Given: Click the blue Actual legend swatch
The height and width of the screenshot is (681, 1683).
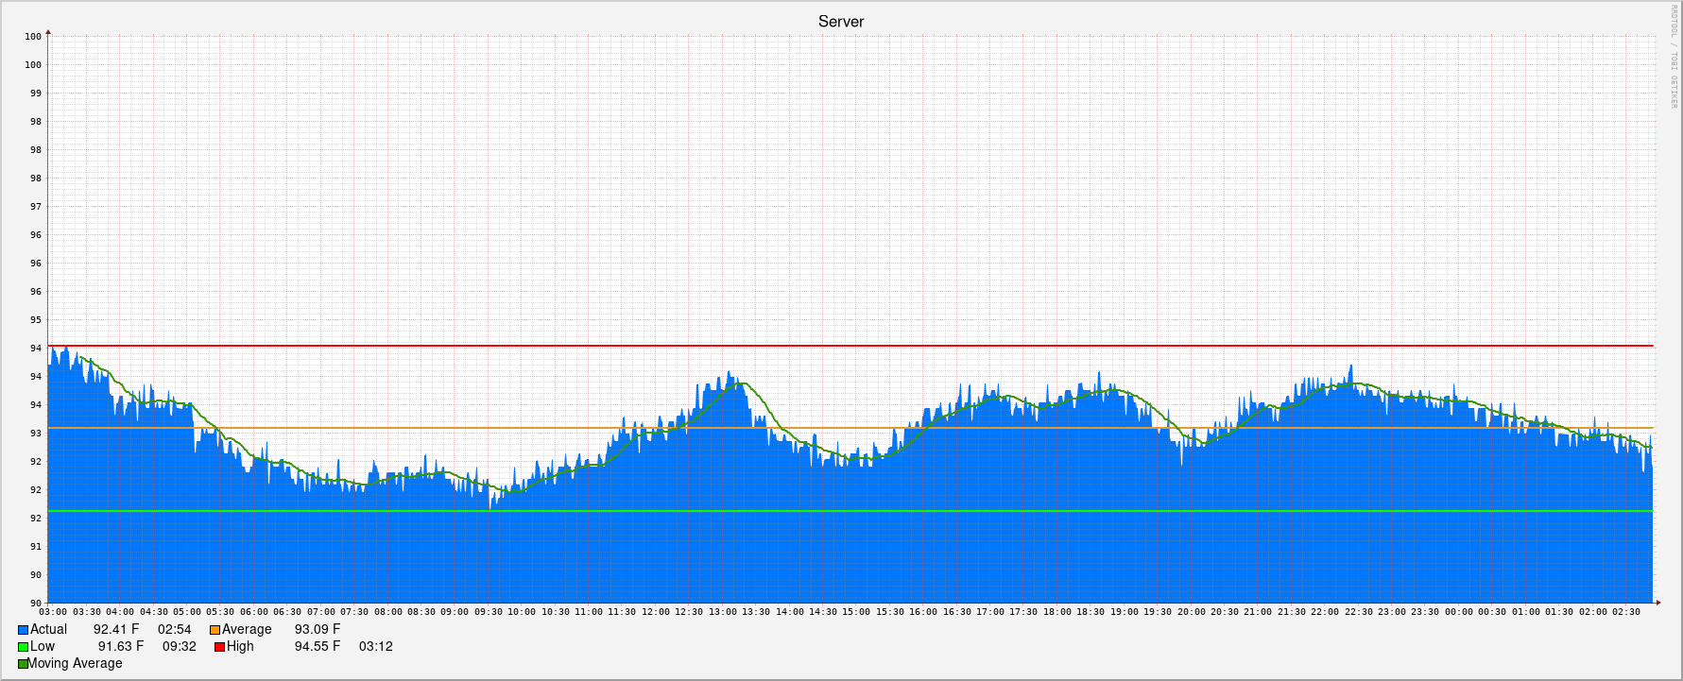Looking at the screenshot, I should coord(23,630).
